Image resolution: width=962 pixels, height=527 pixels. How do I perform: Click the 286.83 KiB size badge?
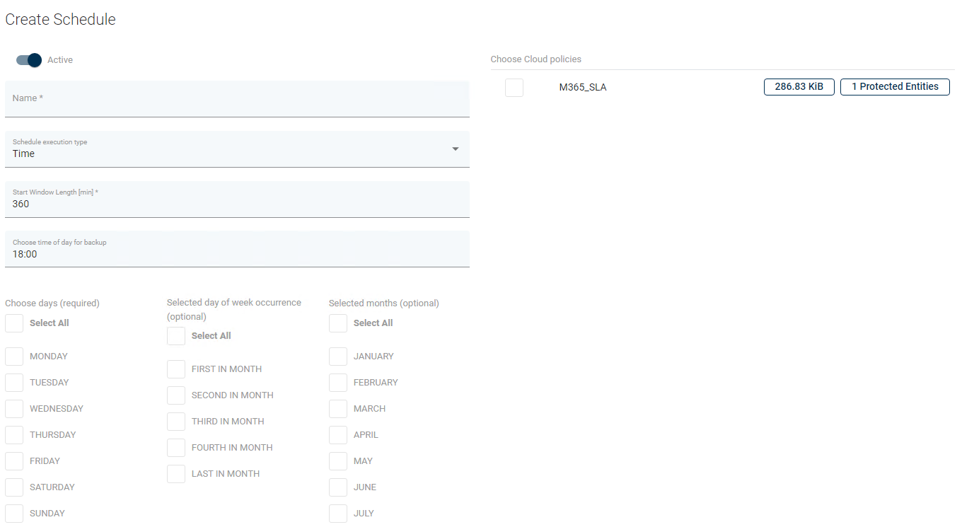[x=799, y=87]
